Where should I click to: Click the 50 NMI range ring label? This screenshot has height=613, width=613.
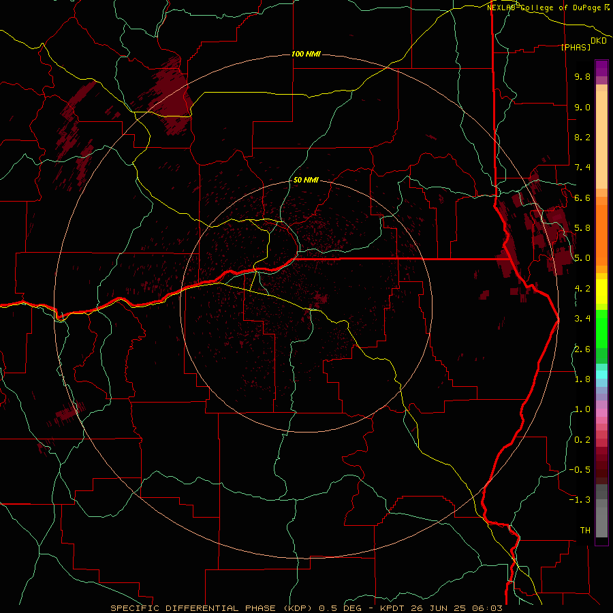coord(306,180)
